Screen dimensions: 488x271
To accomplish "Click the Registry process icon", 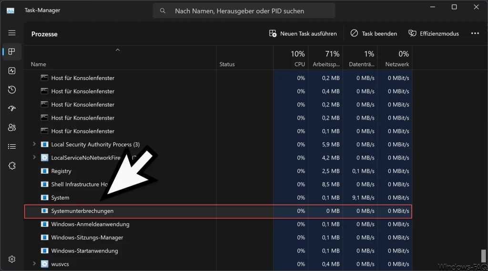I will point(44,171).
